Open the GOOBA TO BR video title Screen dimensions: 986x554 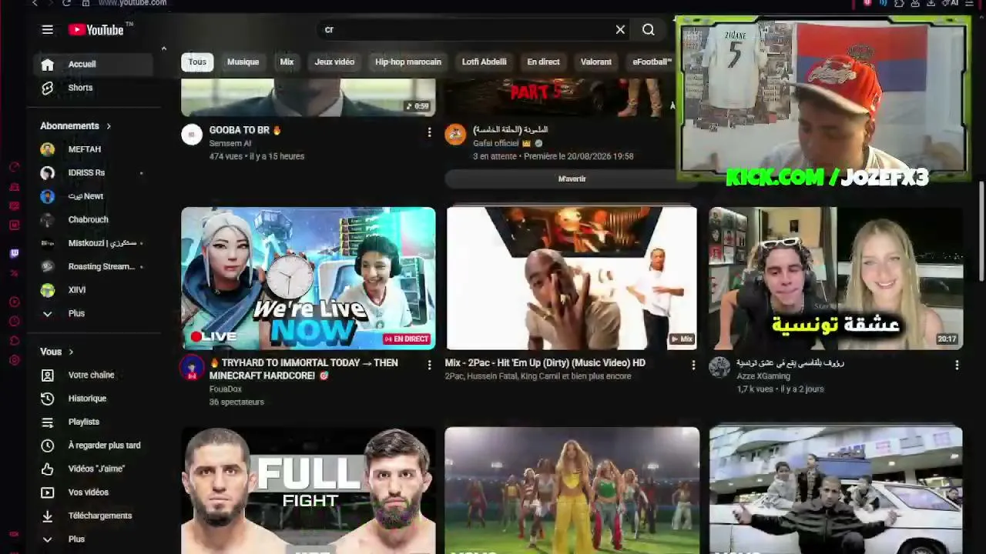(245, 130)
